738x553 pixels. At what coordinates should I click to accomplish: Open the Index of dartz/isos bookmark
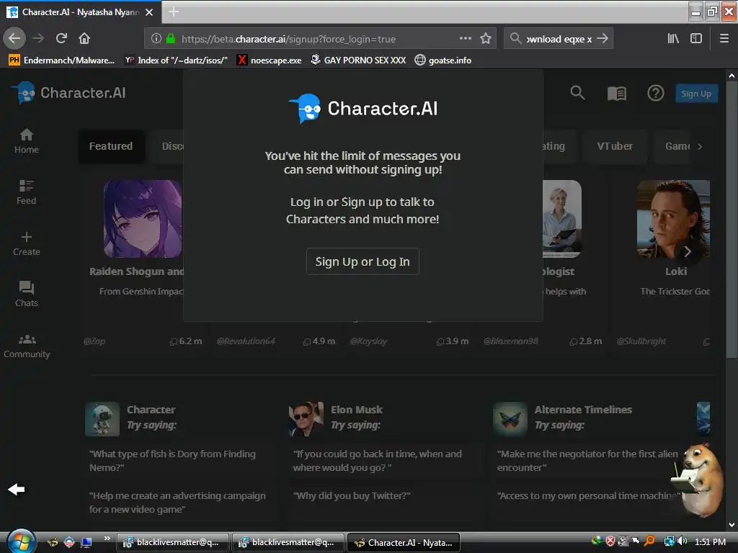176,60
